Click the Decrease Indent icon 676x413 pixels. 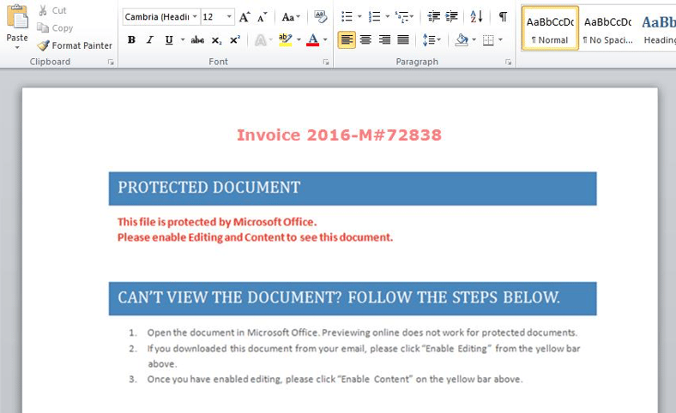point(433,17)
